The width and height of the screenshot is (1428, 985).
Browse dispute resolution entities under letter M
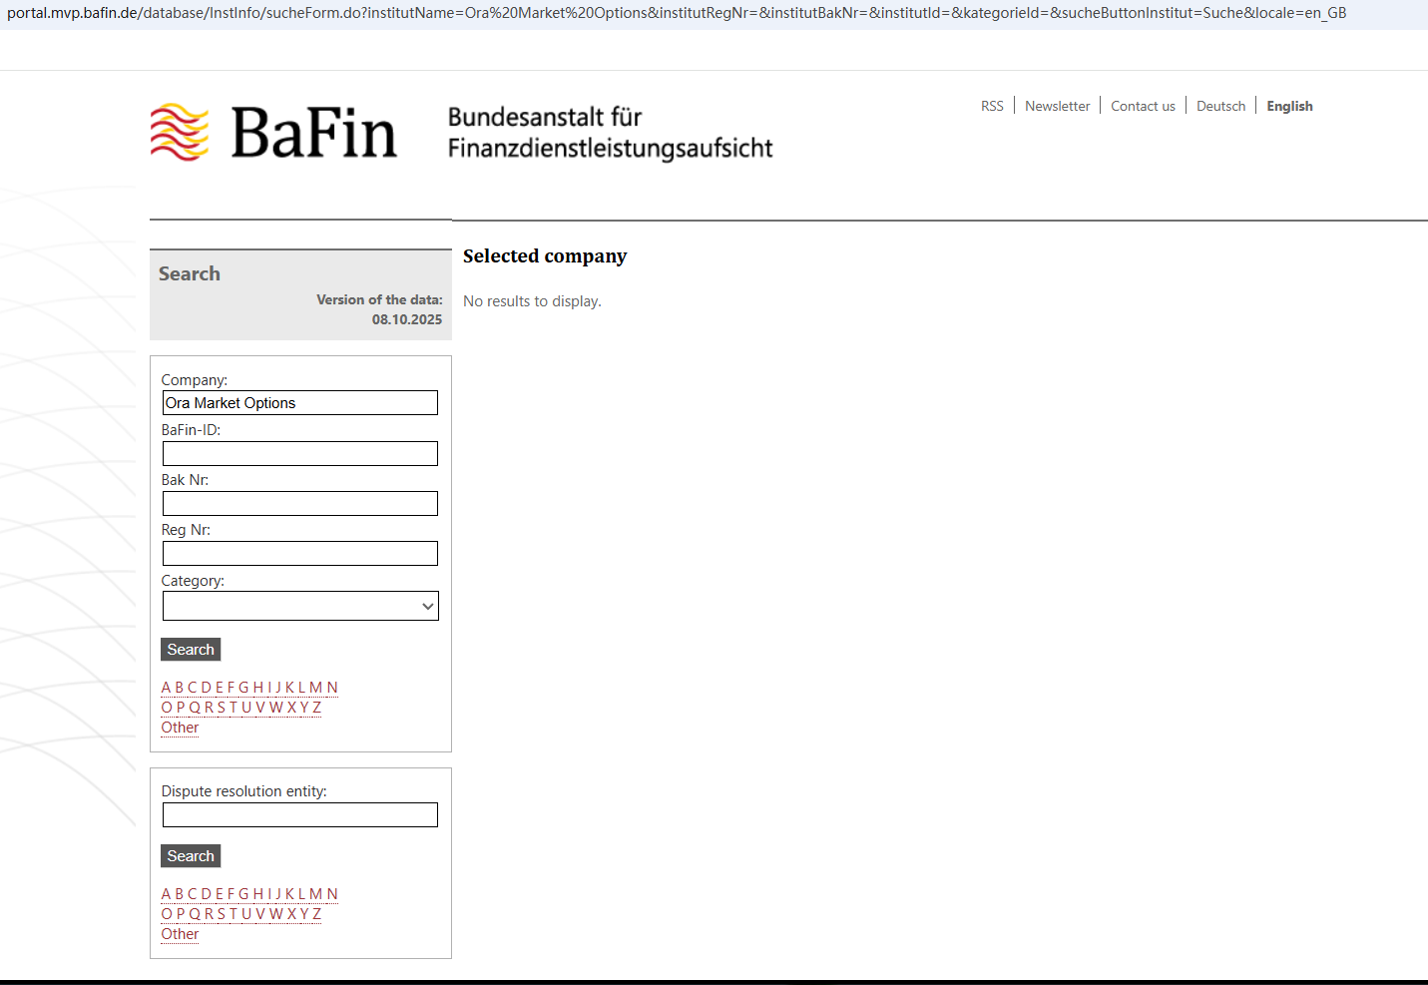click(x=316, y=894)
